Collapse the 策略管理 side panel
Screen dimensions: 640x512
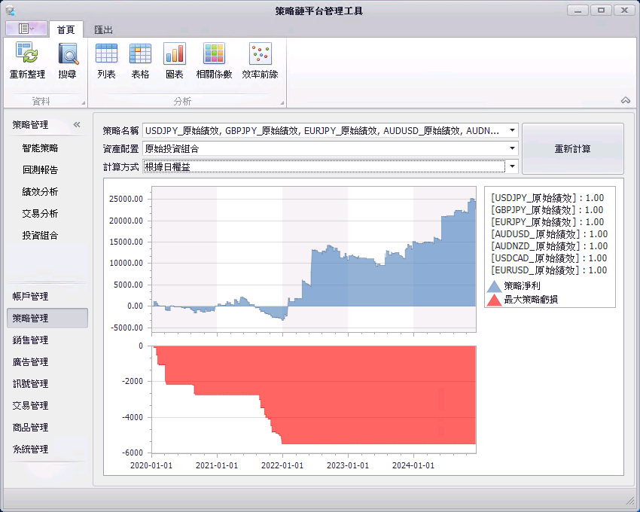coord(77,124)
